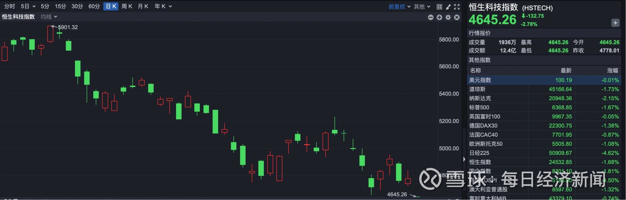
Task: Collapse side panel with the triangle arrow
Action: tap(464, 159)
